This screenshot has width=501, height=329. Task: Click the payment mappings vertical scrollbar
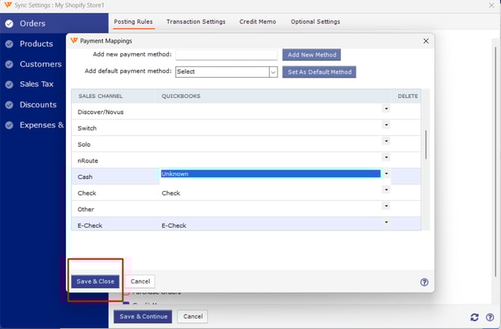(x=425, y=145)
